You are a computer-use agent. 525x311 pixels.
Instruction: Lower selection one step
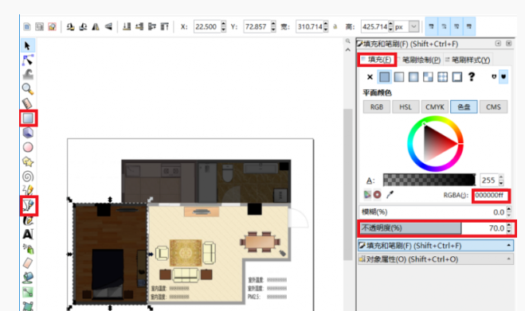click(139, 27)
